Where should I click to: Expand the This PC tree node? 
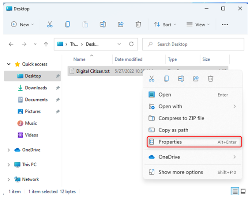tap(9, 165)
